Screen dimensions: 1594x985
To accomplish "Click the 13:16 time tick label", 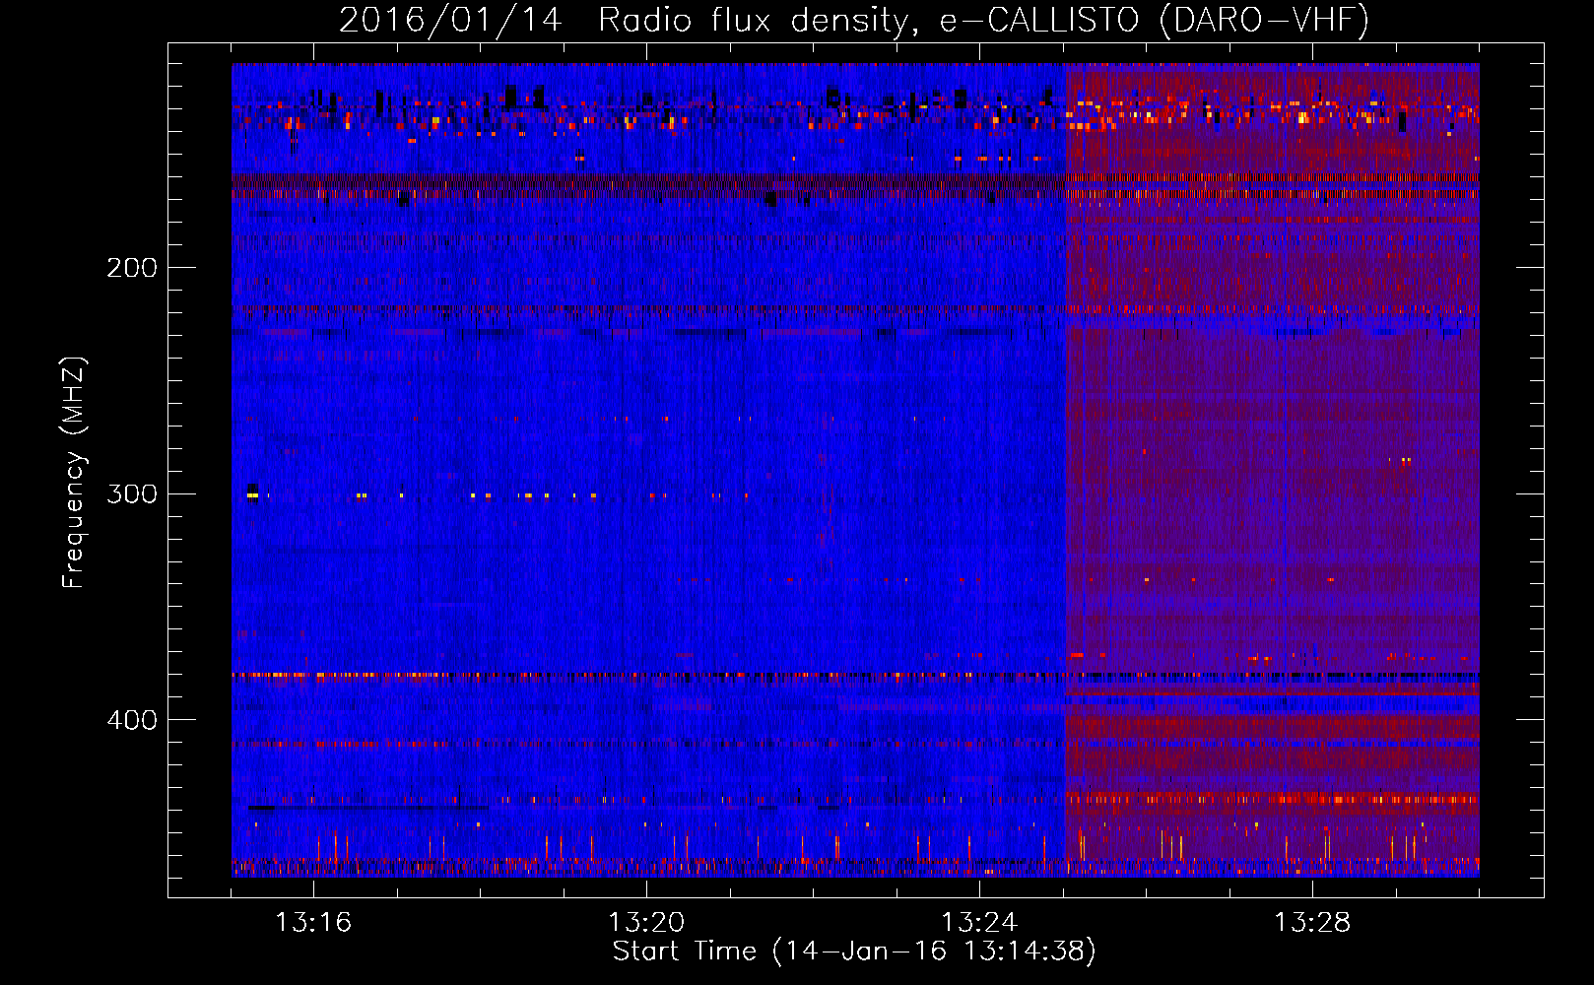I will click(x=313, y=922).
